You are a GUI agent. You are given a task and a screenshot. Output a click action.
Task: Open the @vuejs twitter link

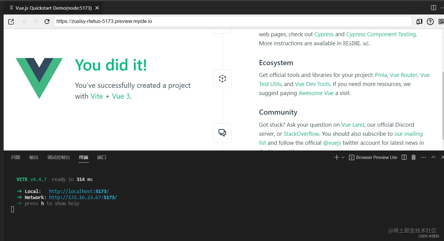332,143
